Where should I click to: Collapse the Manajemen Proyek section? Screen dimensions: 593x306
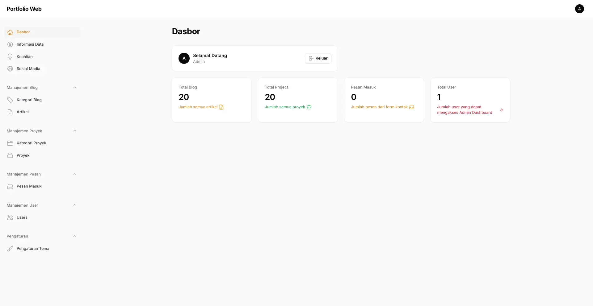75,130
